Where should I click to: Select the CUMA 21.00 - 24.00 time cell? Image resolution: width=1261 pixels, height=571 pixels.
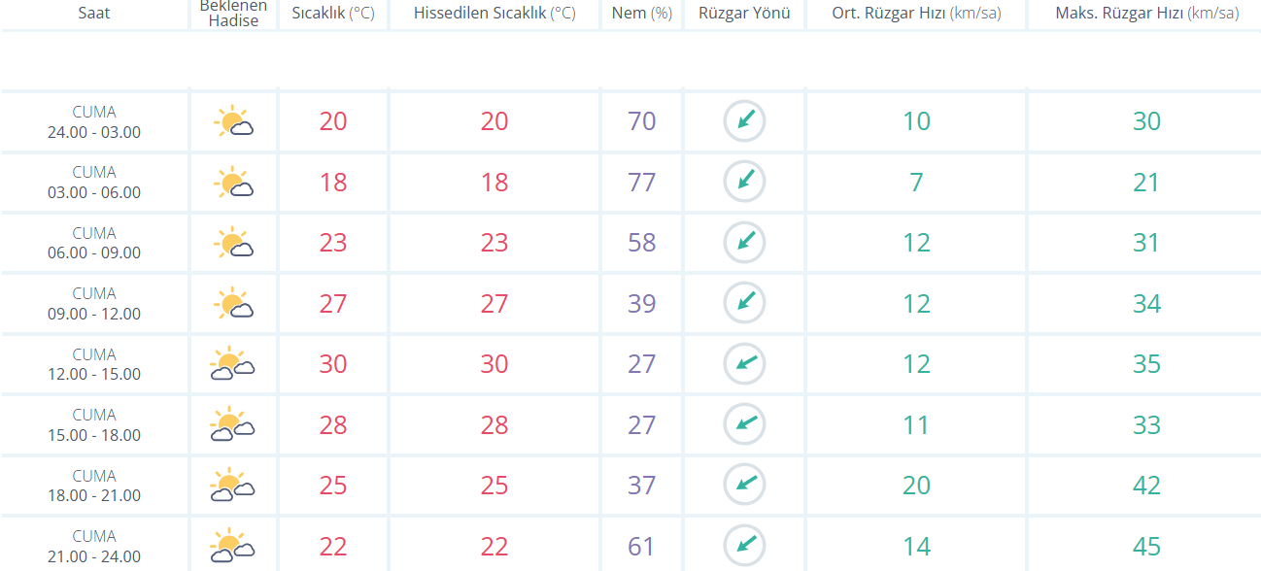click(x=94, y=547)
